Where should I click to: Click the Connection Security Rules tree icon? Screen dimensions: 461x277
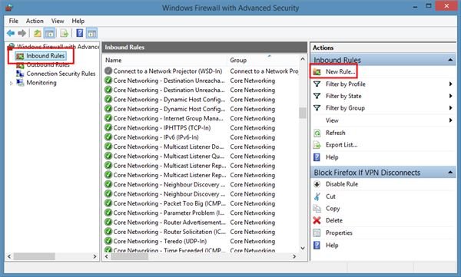(x=20, y=74)
